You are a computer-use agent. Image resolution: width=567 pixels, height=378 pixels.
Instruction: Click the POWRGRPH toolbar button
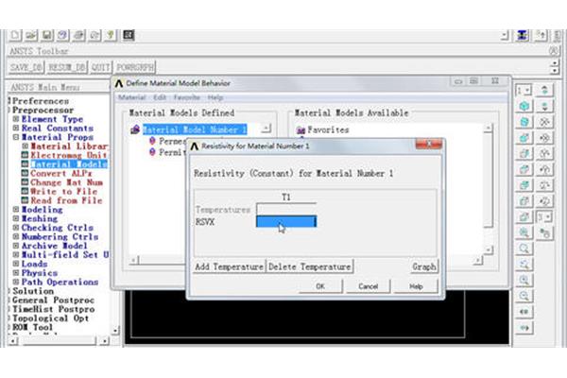tap(135, 67)
